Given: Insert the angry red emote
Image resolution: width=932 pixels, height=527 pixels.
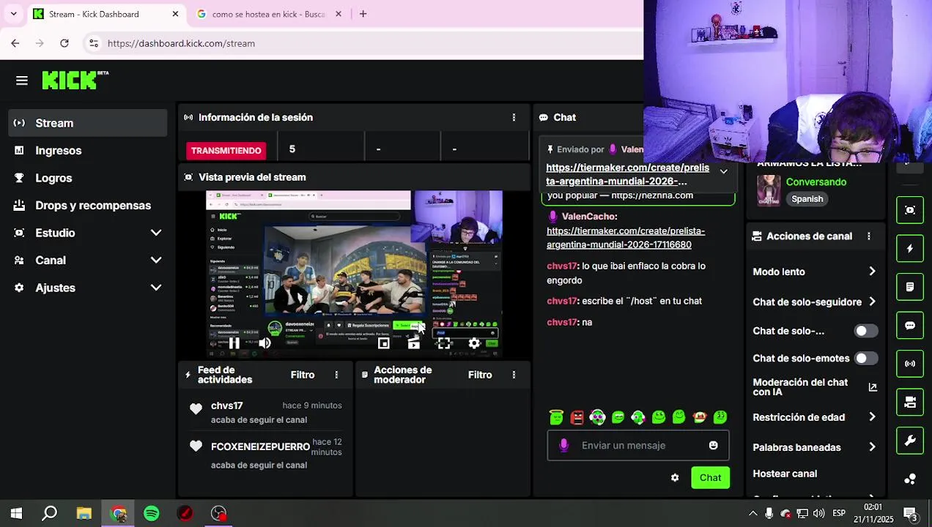Looking at the screenshot, I should click(577, 417).
